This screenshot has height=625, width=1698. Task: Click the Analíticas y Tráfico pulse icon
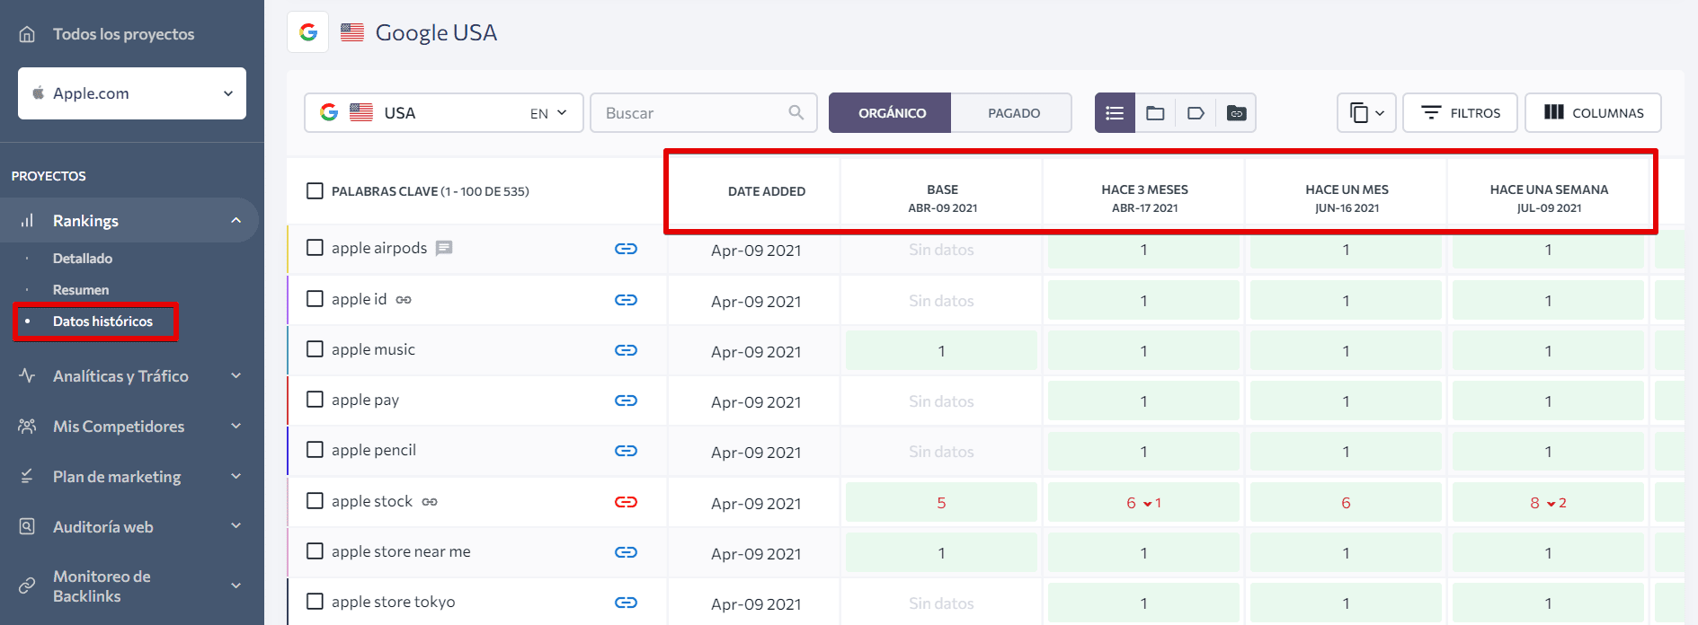[x=27, y=375]
